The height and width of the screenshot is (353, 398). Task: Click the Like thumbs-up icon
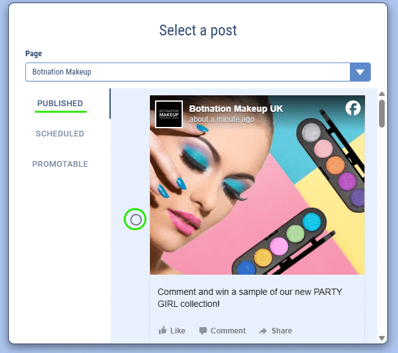tap(163, 330)
